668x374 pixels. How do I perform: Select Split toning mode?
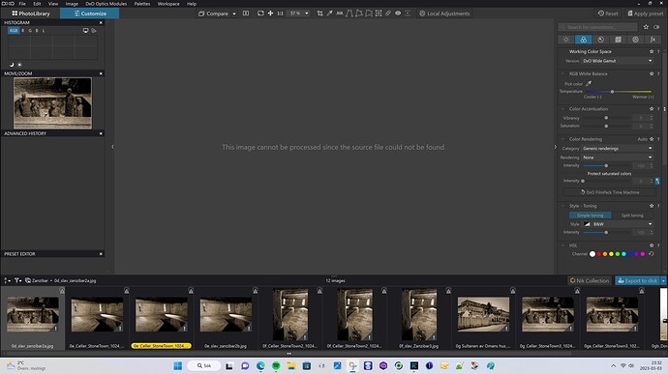tap(632, 216)
